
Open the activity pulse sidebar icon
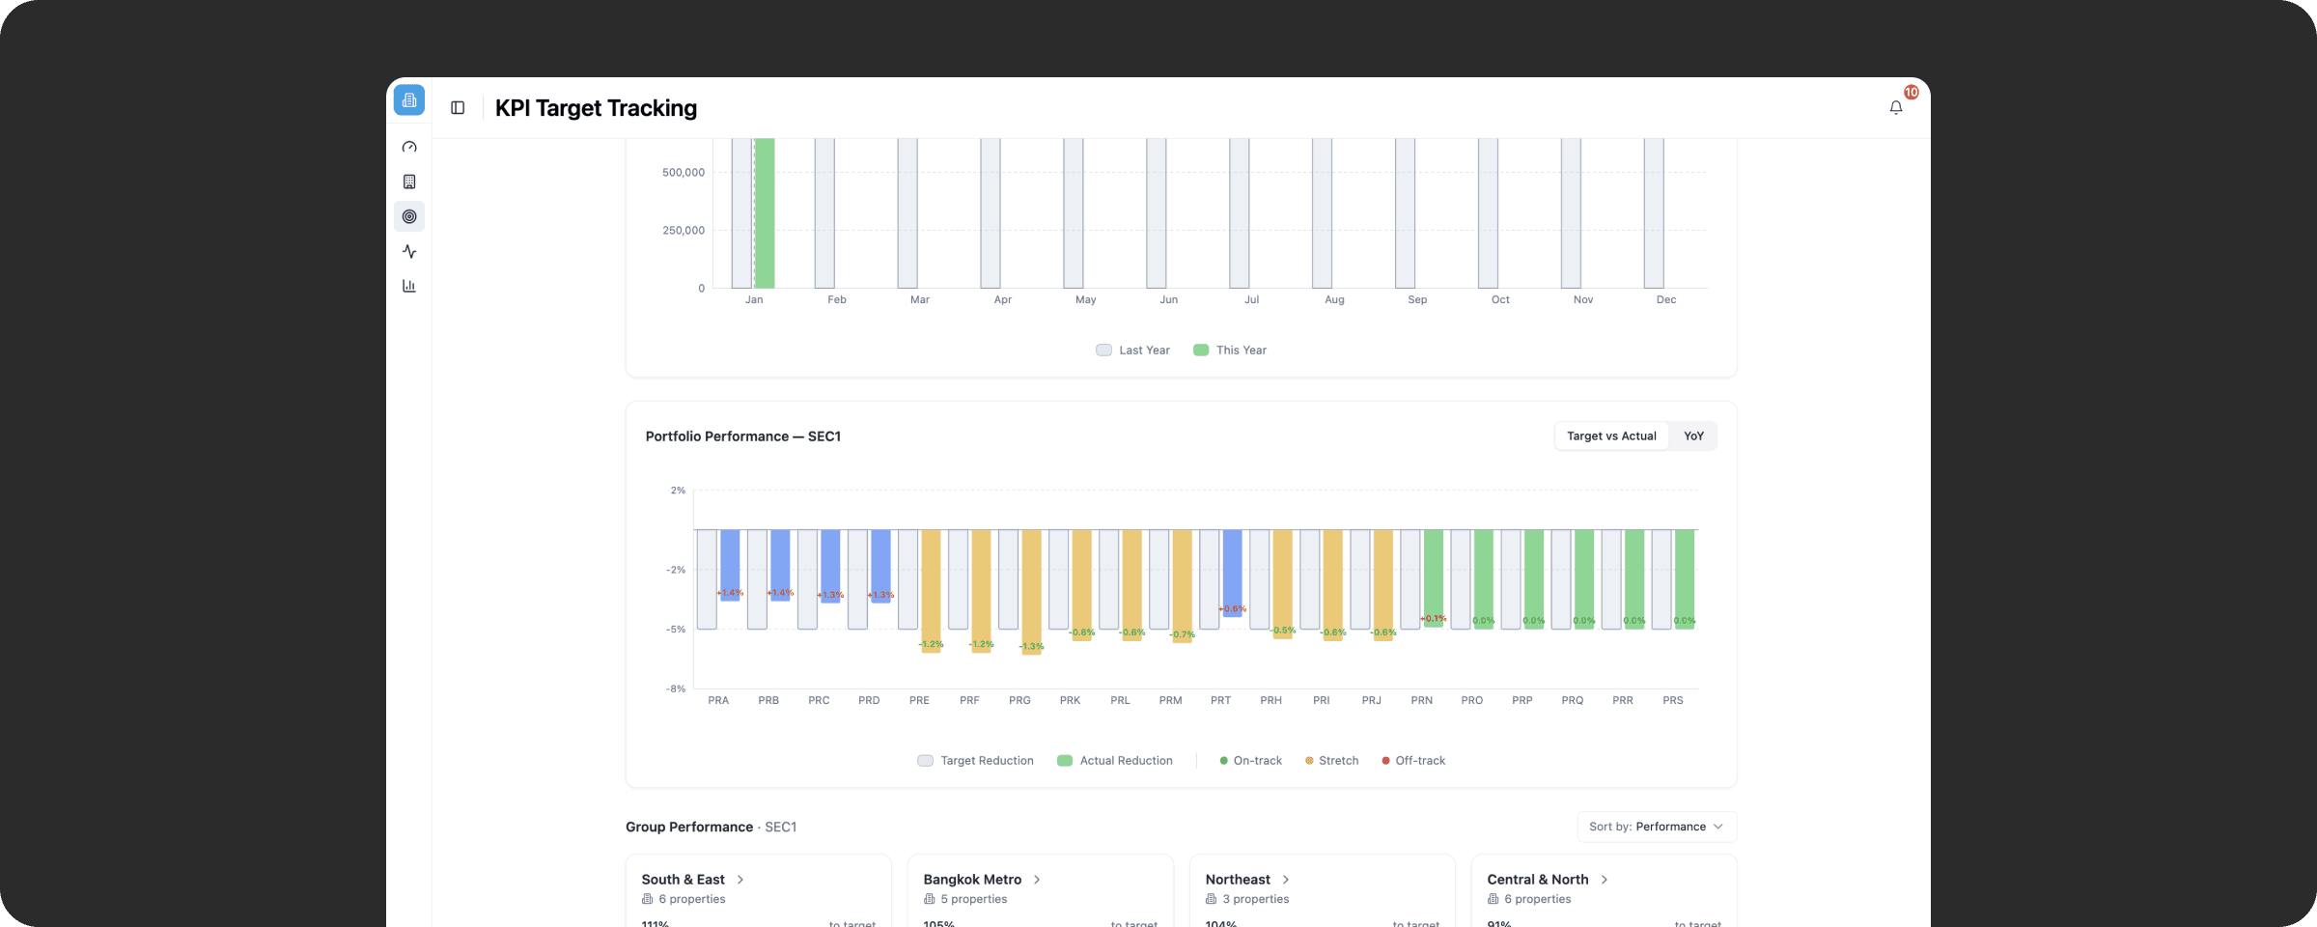click(x=409, y=251)
